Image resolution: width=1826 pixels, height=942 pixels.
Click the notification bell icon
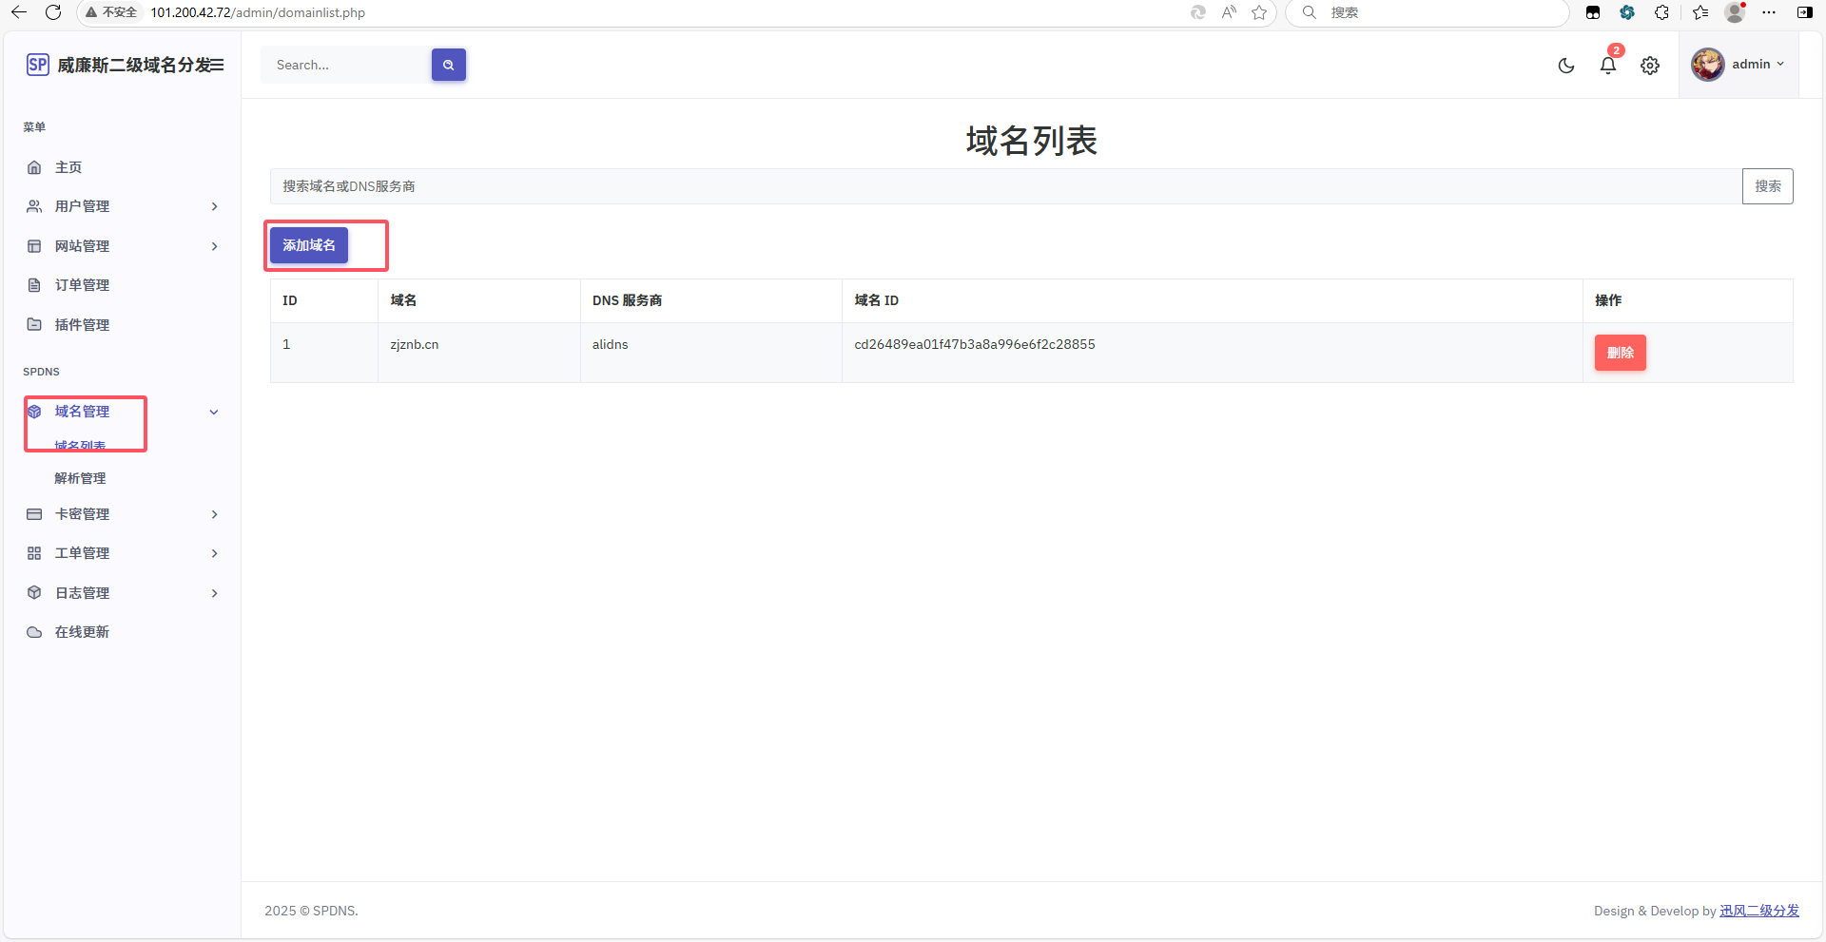pos(1607,66)
